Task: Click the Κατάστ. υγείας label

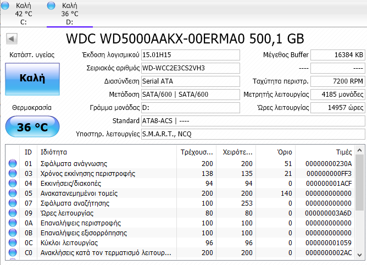Action: pyautogui.click(x=32, y=55)
